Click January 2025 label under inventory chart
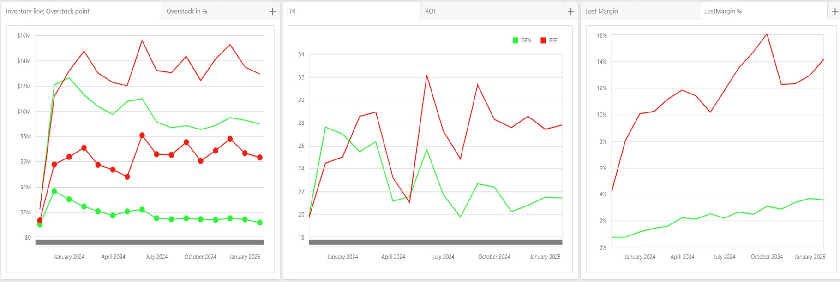 [245, 257]
